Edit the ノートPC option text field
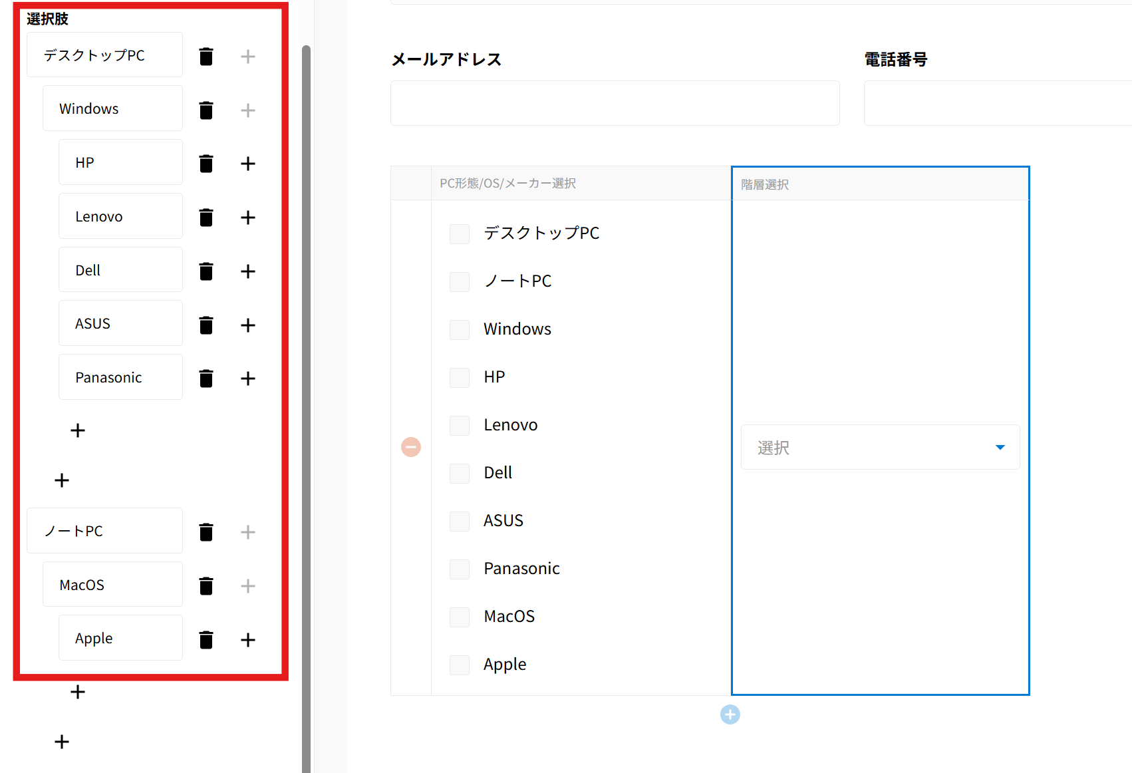The height and width of the screenshot is (773, 1132). (x=104, y=531)
